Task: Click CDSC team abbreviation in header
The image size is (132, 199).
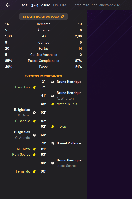Action: (46, 5)
